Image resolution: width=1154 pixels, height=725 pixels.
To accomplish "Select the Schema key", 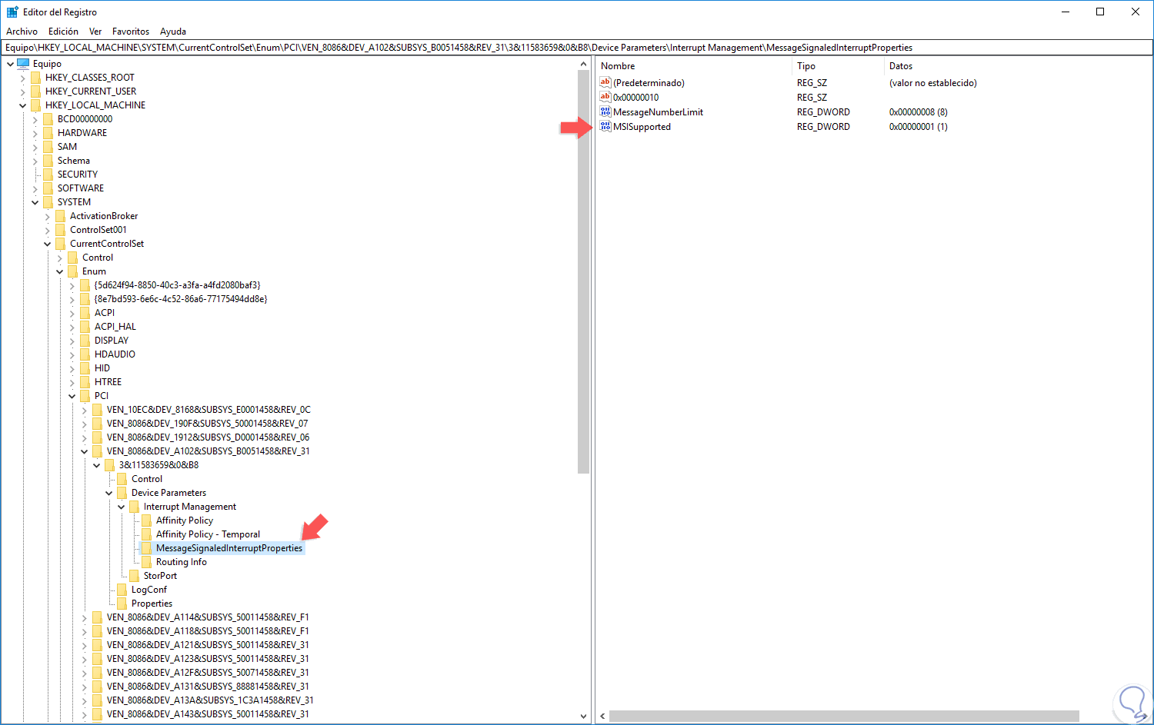I will click(74, 161).
